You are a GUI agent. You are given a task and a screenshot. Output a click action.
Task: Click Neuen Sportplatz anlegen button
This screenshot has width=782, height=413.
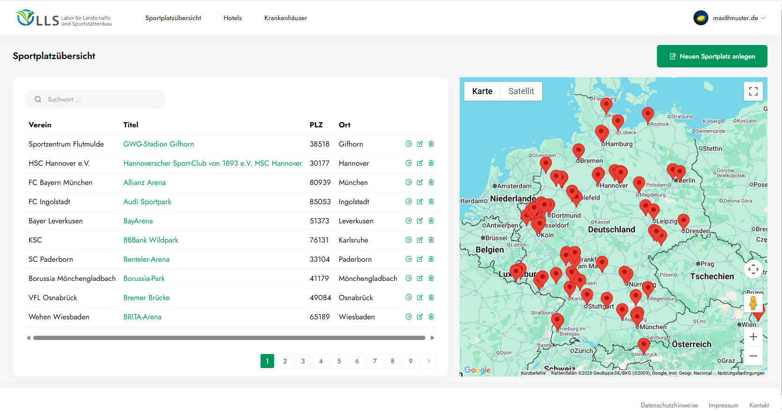click(712, 56)
